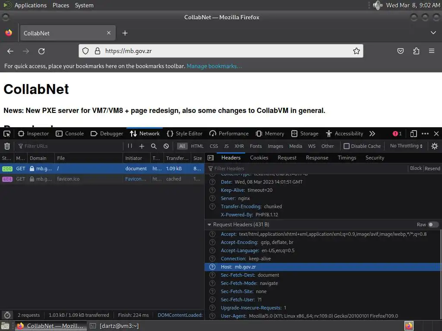
Task: Open the Save to Pocket icon
Action: pyautogui.click(x=400, y=51)
